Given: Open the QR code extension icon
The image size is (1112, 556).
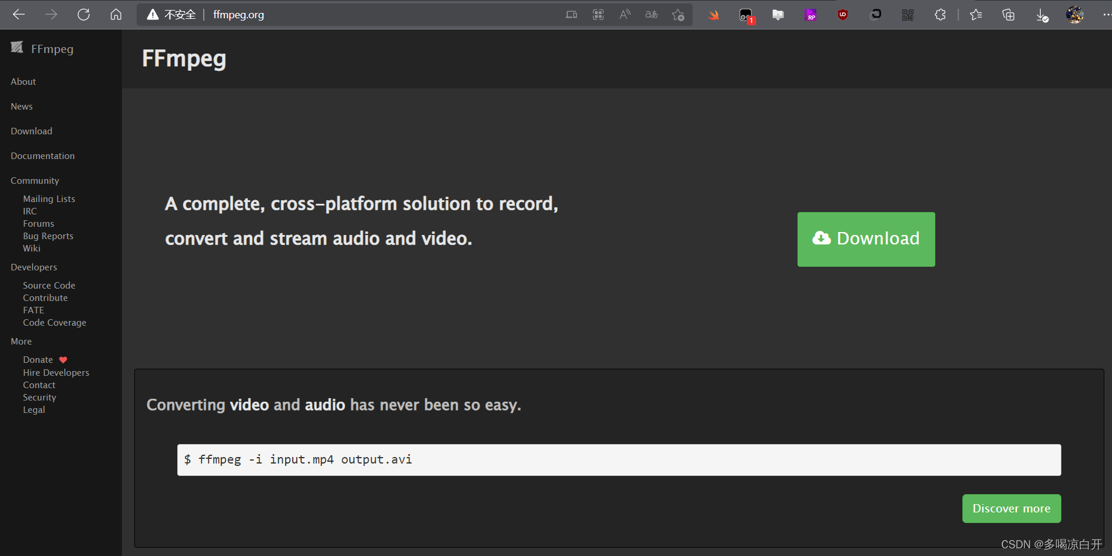Looking at the screenshot, I should click(x=908, y=15).
